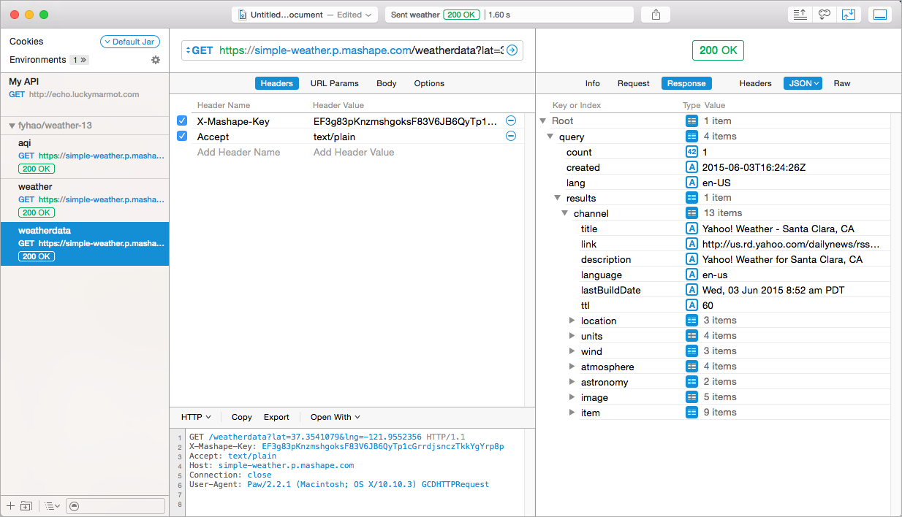Click the add request plus icon
902x517 pixels.
[x=10, y=505]
